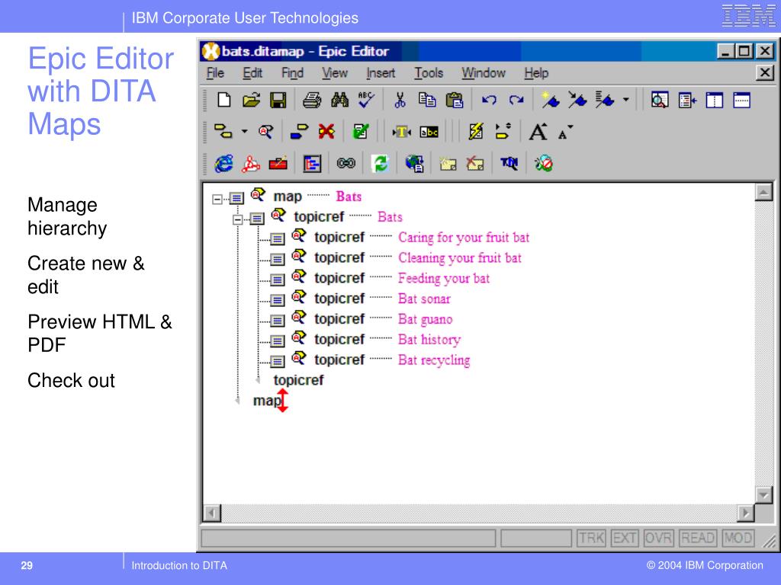Open dropdown arrow beside insert markup icon
Image resolution: width=781 pixels, height=585 pixels.
tap(245, 132)
